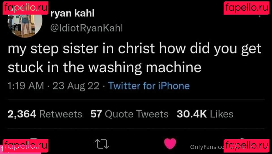The height and width of the screenshot is (154, 272).
Task: View the 57 Quote Tweets
Action: tap(129, 114)
